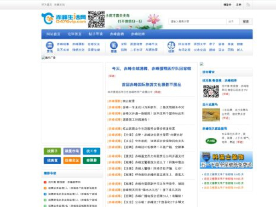The width and height of the screenshot is (276, 207).
Task: Open the 赤峰摄影 link under 资讯
Action: [x=78, y=44]
